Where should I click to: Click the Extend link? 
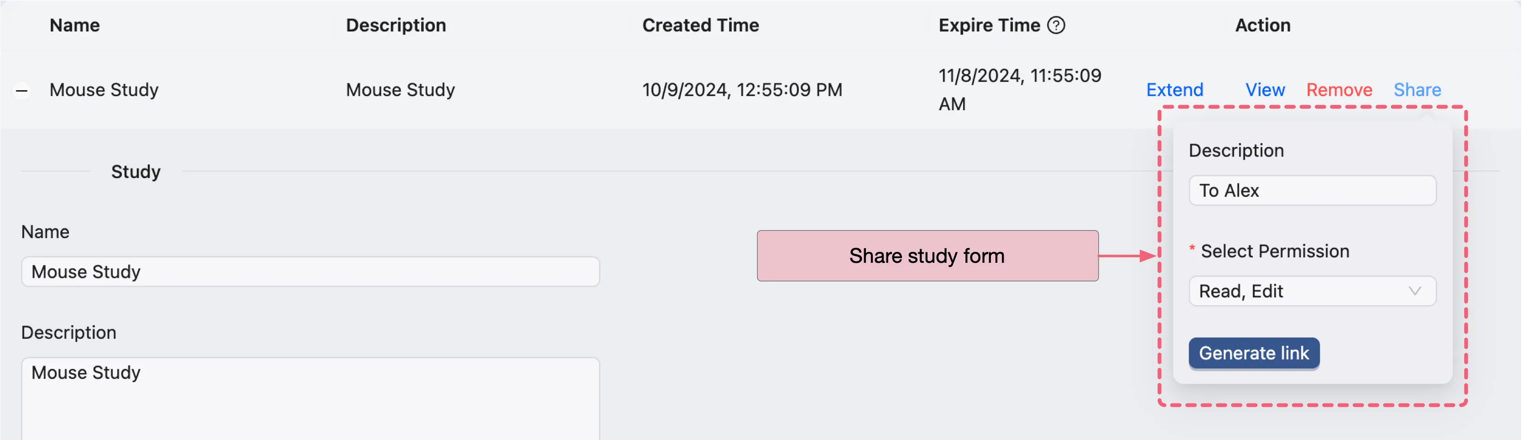(x=1174, y=90)
